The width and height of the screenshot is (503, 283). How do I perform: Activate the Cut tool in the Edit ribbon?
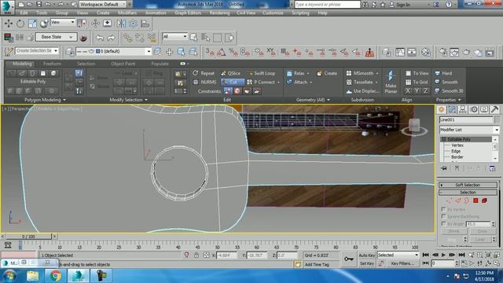tap(233, 82)
